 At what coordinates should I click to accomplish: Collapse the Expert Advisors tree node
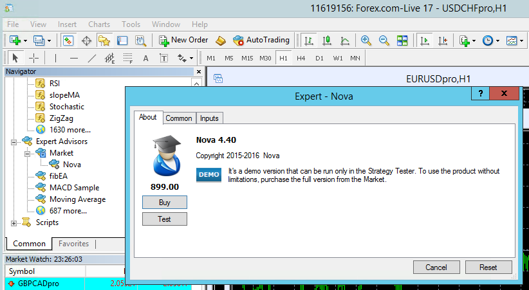pyautogui.click(x=14, y=142)
